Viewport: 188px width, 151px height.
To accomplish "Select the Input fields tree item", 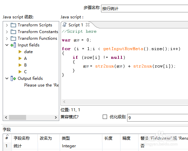I will click(28, 45).
